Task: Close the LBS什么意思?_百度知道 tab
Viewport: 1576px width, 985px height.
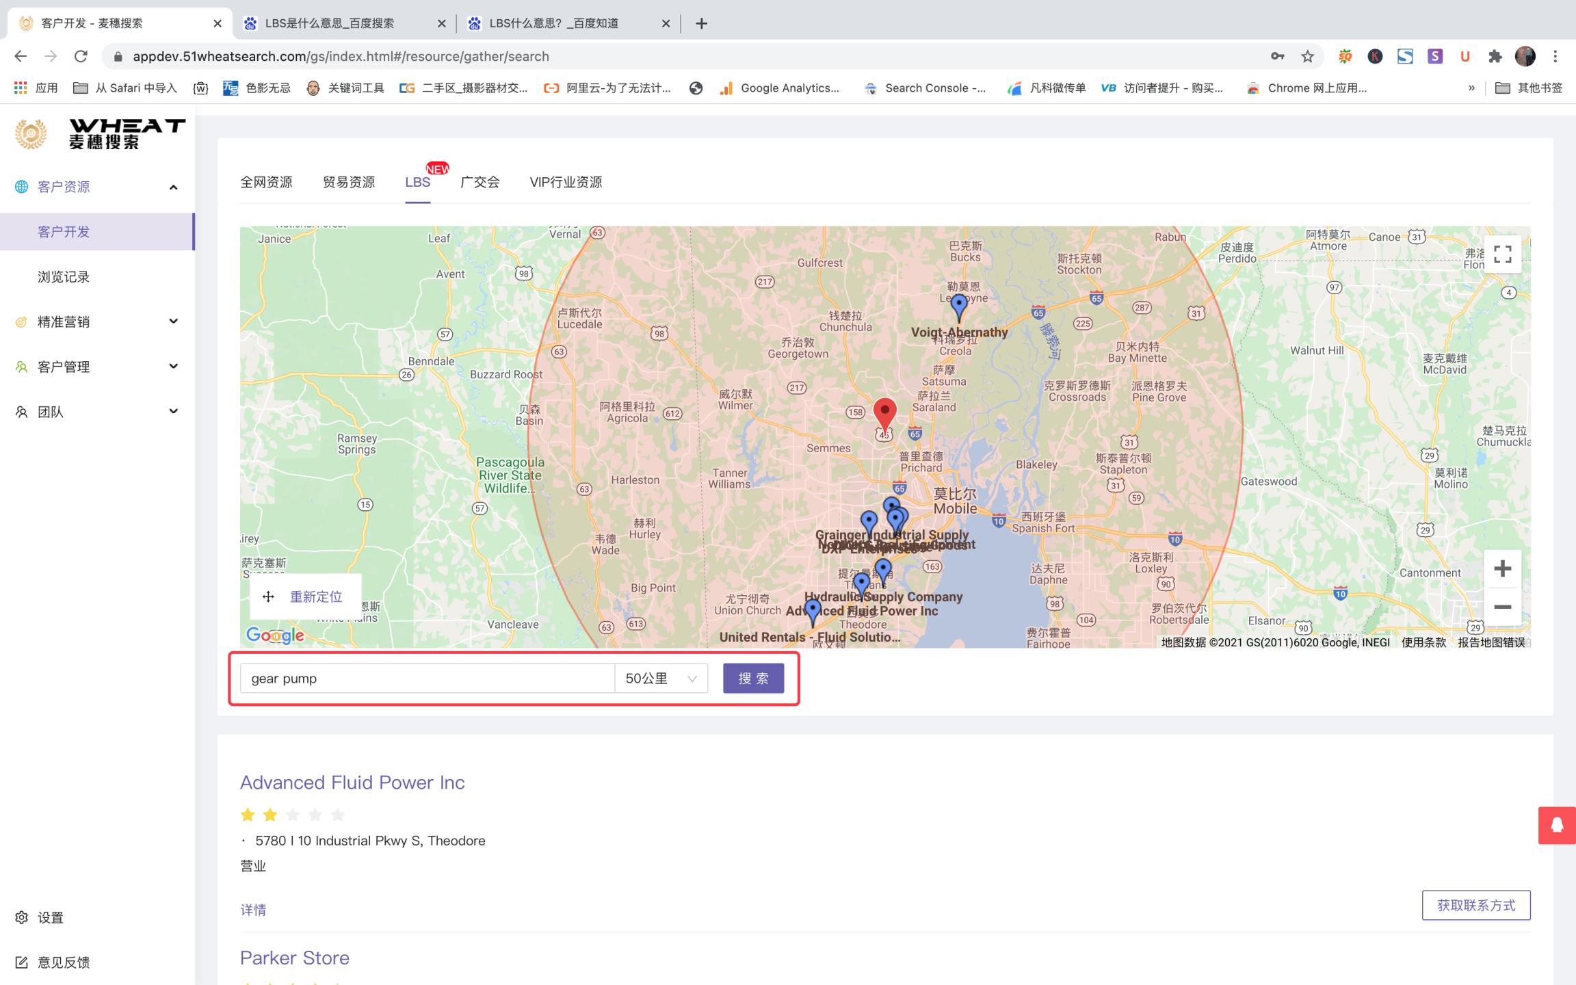Action: [666, 23]
